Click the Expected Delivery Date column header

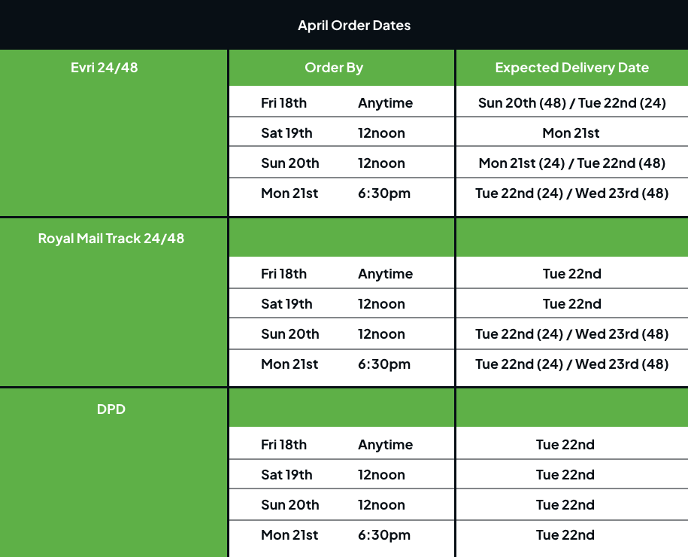pos(571,68)
